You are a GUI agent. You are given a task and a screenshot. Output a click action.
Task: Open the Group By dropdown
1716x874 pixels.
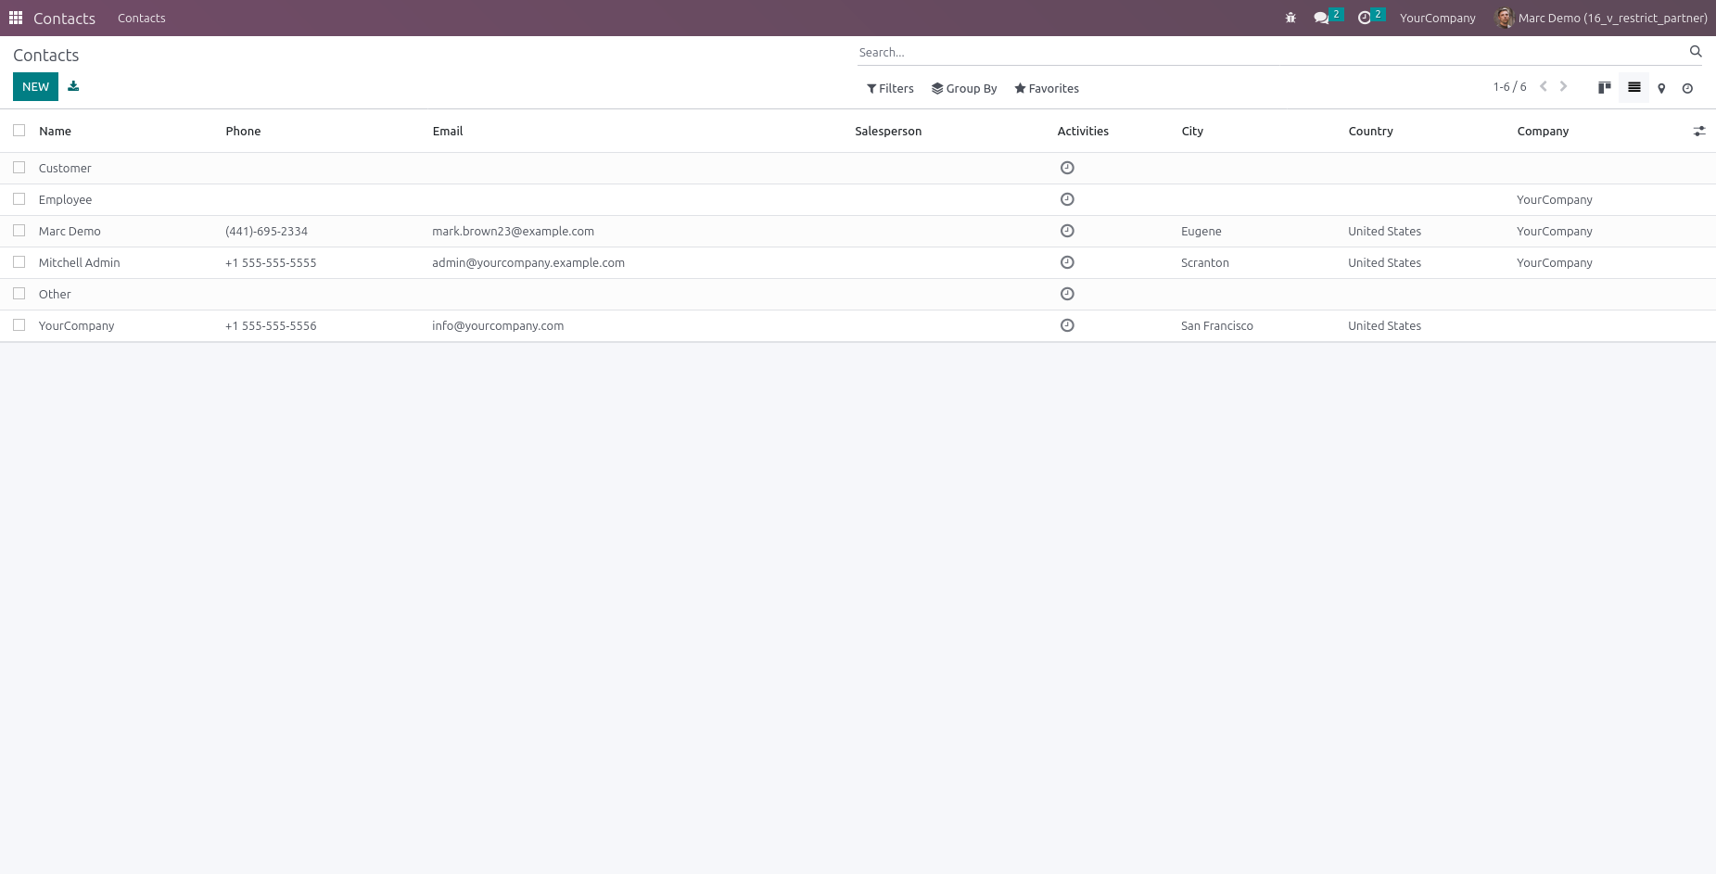pos(964,88)
